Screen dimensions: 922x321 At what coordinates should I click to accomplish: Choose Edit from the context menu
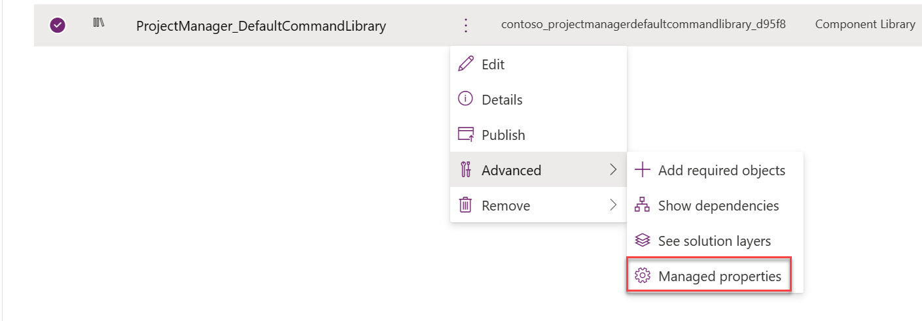pos(493,64)
